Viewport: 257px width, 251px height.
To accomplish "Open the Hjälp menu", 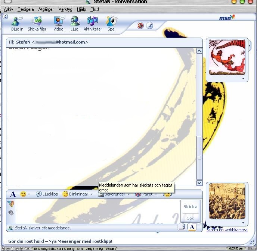I will click(81, 9).
